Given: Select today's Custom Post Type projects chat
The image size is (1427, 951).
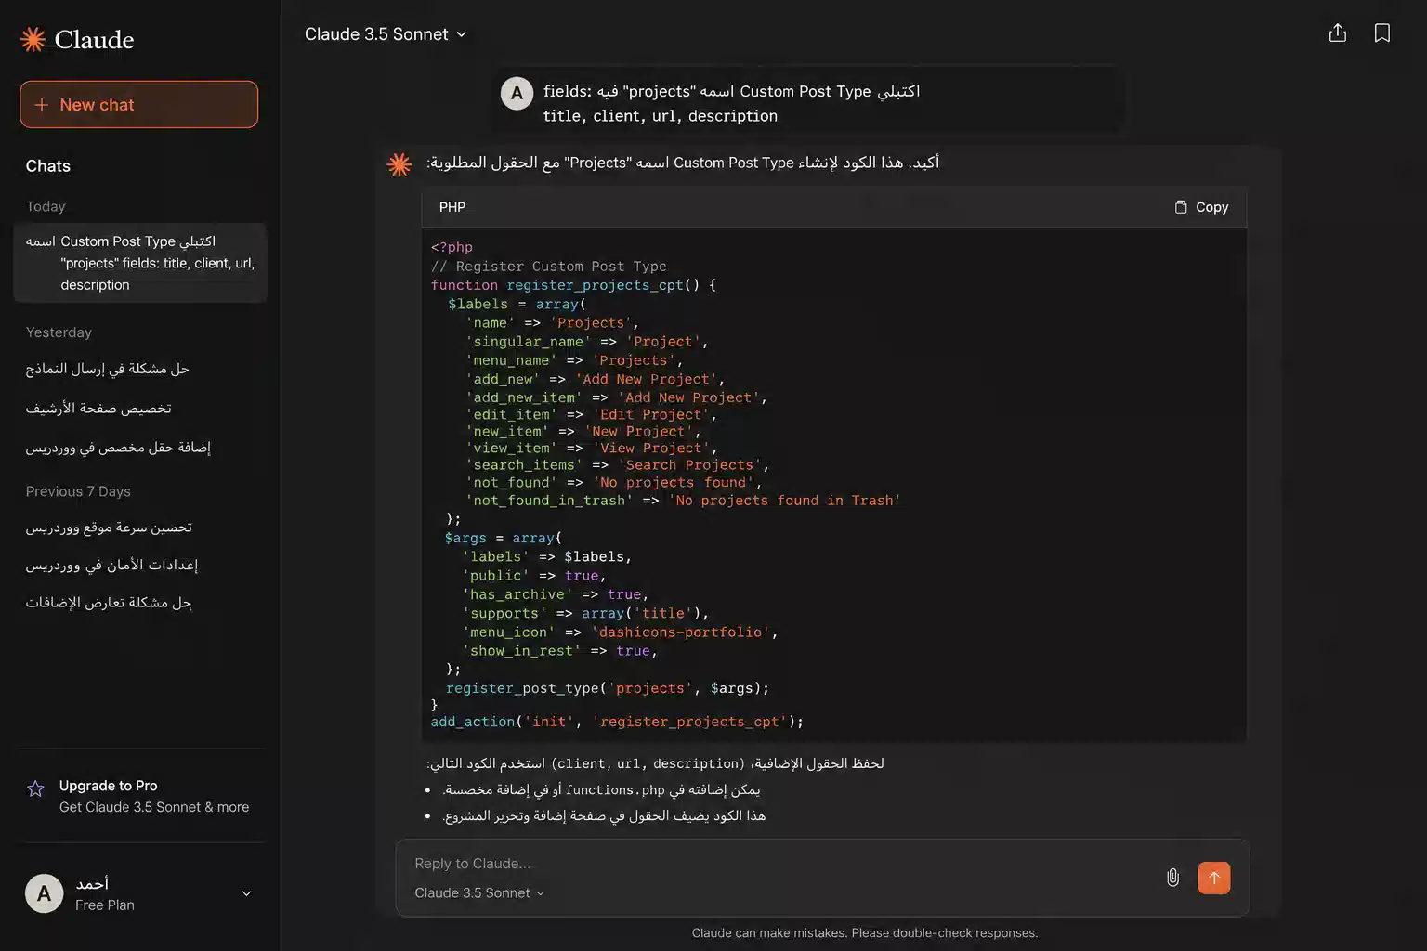Looking at the screenshot, I should 140,263.
